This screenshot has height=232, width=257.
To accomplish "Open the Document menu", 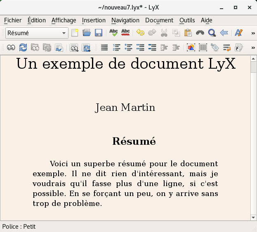I will [159, 20].
